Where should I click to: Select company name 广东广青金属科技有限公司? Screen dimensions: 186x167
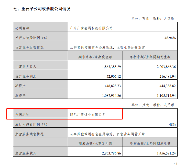coord(91,28)
